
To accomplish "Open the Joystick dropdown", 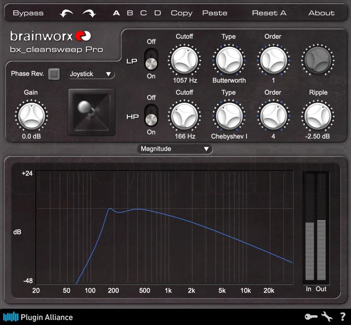I will click(x=91, y=74).
